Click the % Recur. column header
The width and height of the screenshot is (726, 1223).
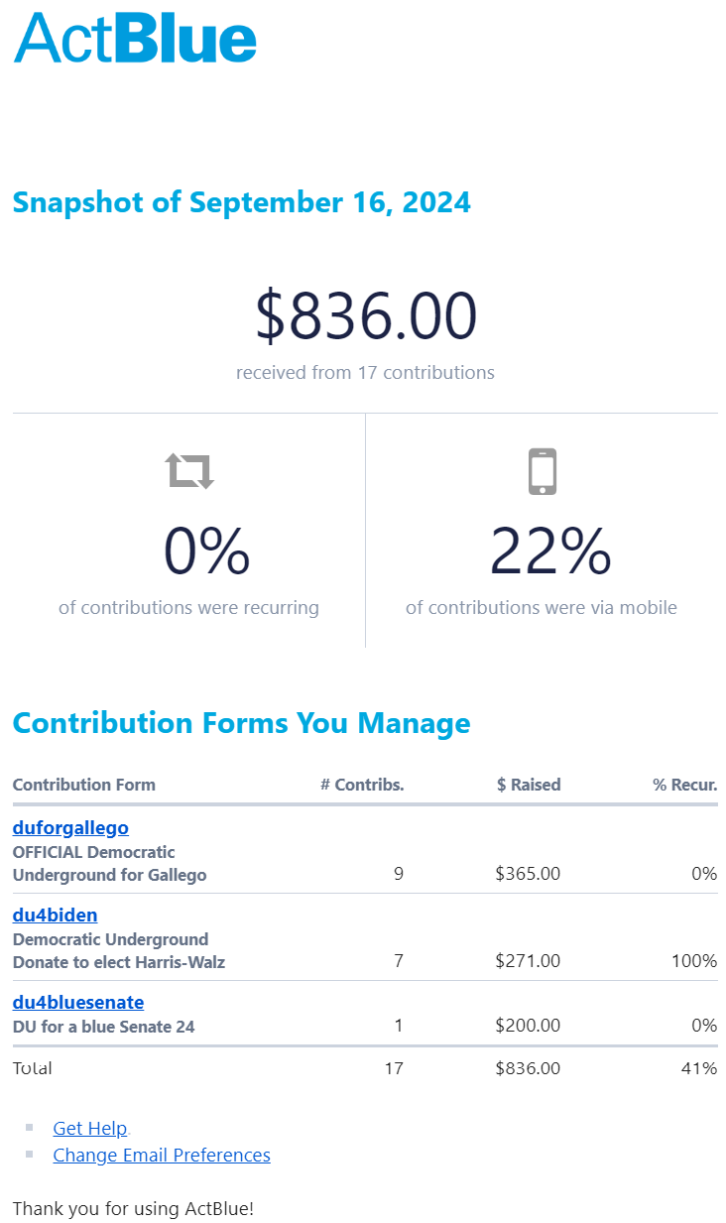coord(684,785)
